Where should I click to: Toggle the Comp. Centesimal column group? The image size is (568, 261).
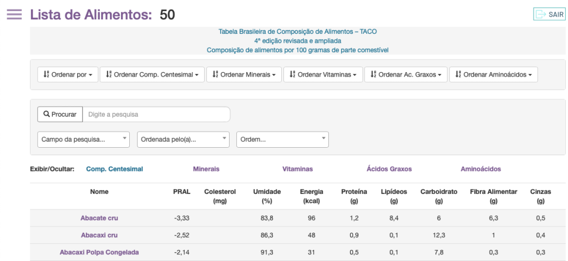click(x=114, y=169)
